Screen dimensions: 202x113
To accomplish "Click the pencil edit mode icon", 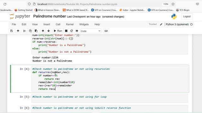I will [x=161, y=24].
